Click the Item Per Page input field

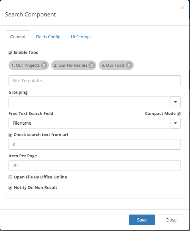click(x=95, y=165)
